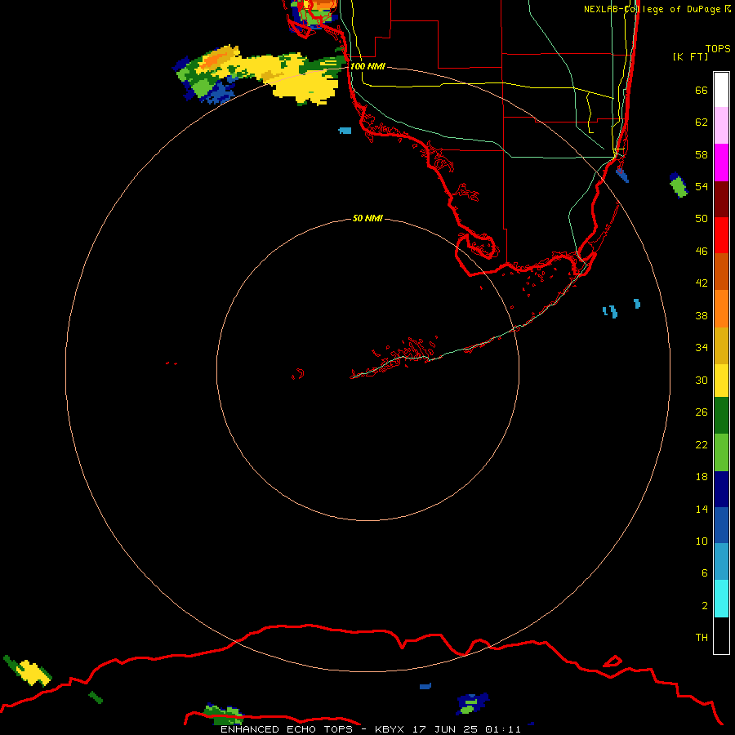Click the '66' legend value
Screen dimensions: 735x735
(x=702, y=90)
